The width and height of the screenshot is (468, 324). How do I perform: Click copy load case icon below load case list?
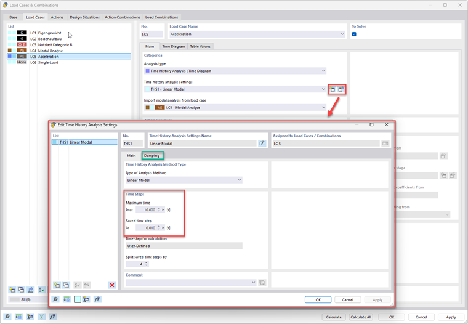coord(21,290)
